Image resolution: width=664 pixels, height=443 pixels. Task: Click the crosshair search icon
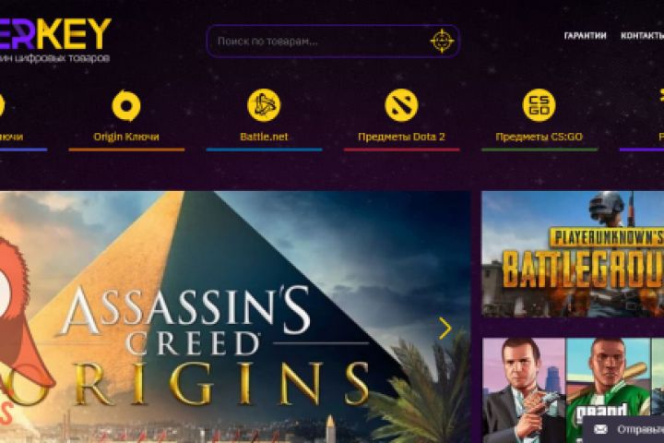click(442, 42)
